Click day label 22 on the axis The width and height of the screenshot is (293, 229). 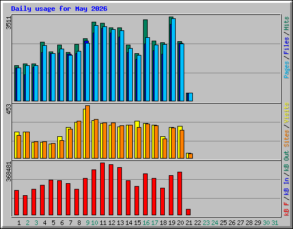197,223
